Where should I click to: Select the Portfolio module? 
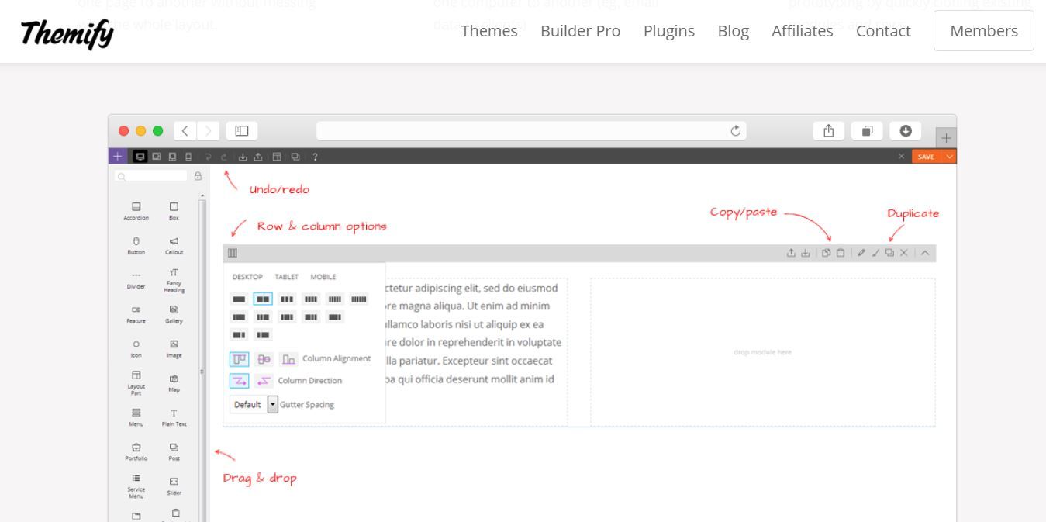pyautogui.click(x=136, y=451)
